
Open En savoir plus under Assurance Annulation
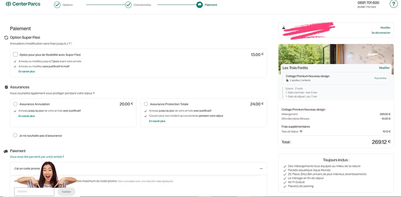click(x=26, y=116)
